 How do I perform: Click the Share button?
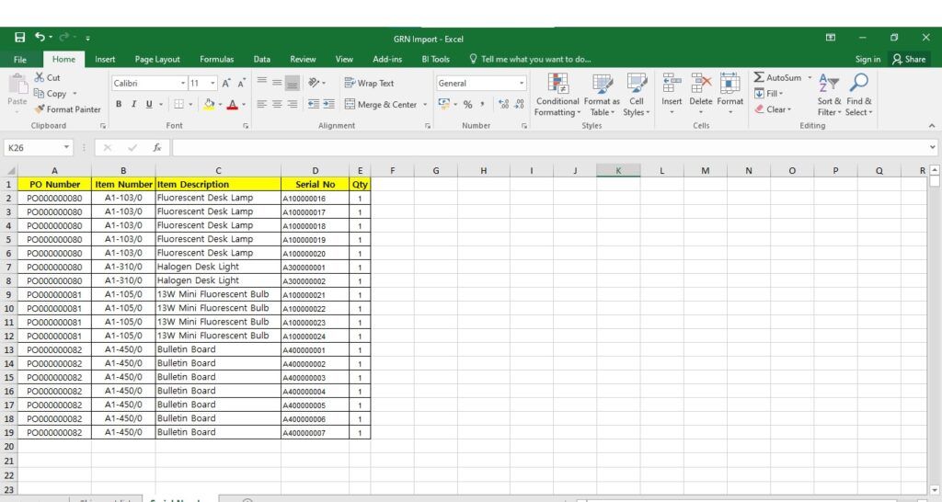click(x=908, y=60)
